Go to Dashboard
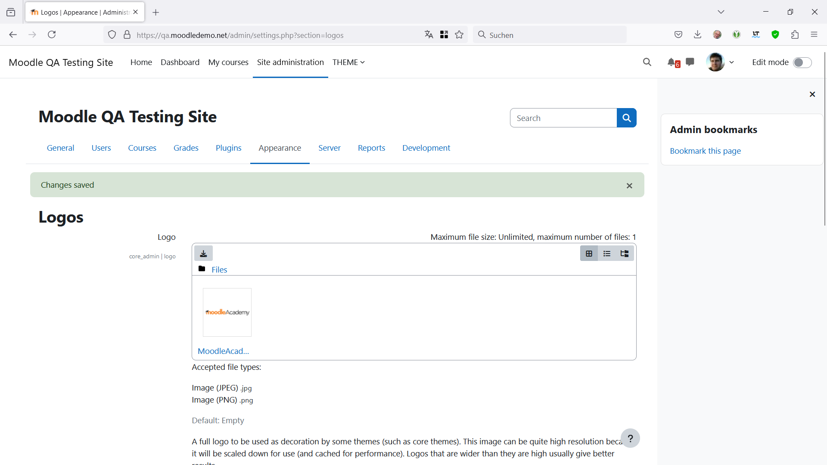Viewport: 827px width, 465px height. (x=180, y=62)
